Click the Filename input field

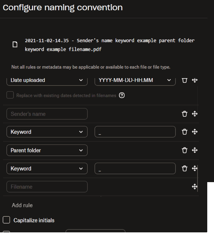click(x=47, y=187)
